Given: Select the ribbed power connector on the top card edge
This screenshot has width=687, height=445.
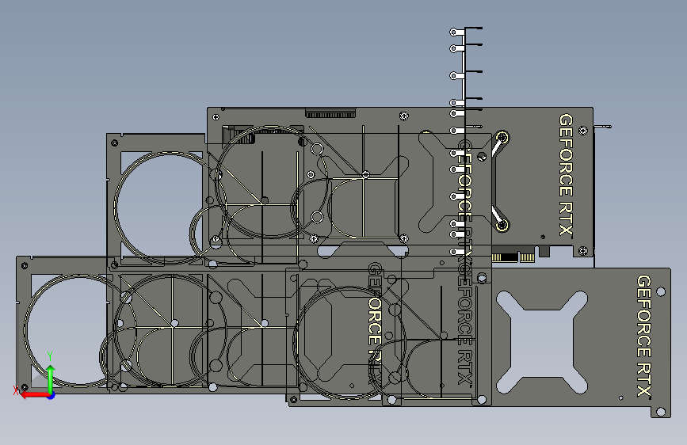Looking at the screenshot, I should click(x=330, y=114).
